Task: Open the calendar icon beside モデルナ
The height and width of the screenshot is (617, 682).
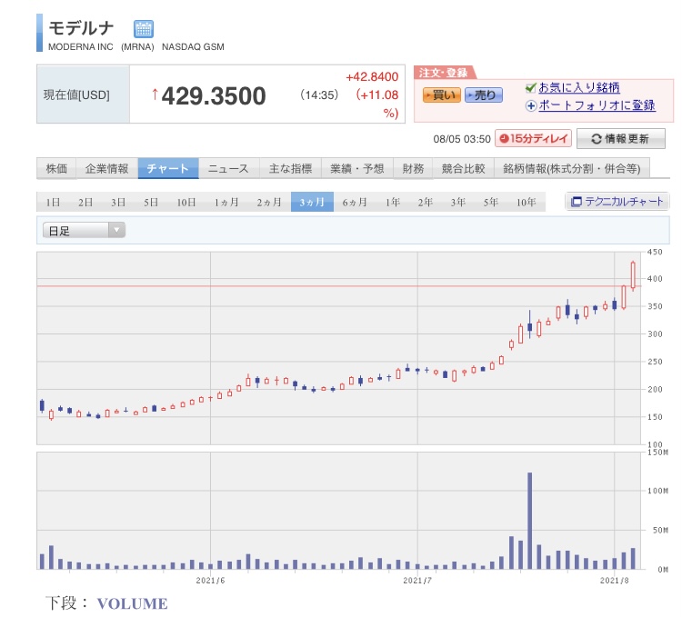Action: point(143,29)
